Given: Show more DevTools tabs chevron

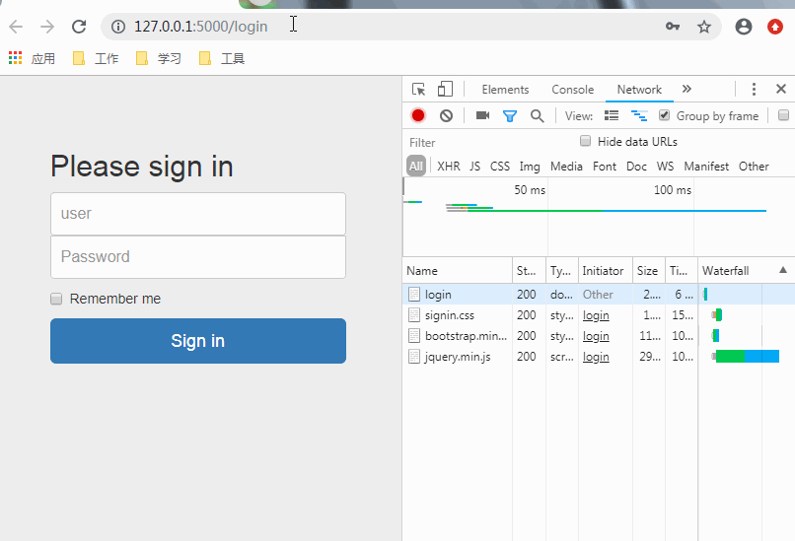Looking at the screenshot, I should pyautogui.click(x=687, y=89).
